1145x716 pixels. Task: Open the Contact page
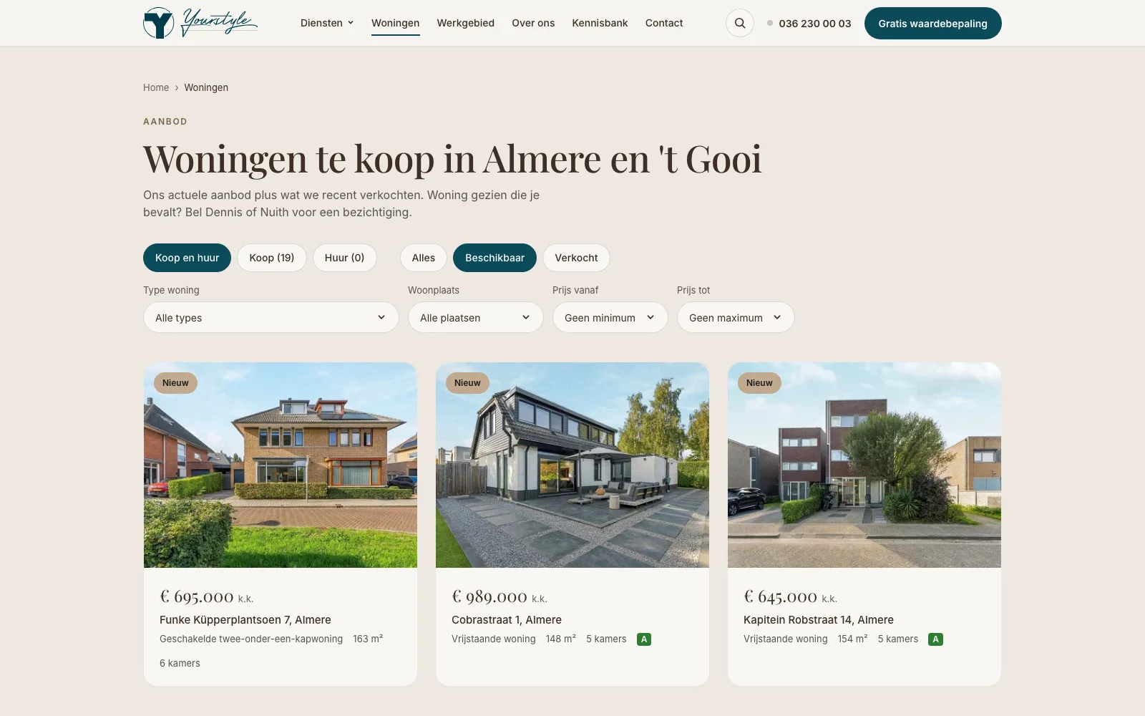point(664,23)
